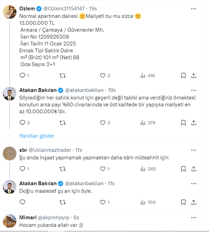Reply to sbr's tweet about construction
The image size is (209, 232).
click(x=23, y=169)
